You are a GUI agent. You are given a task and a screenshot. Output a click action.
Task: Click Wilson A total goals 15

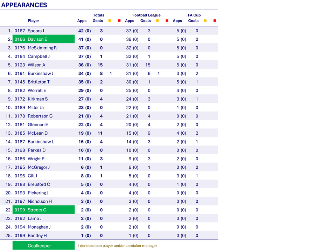tap(100, 65)
